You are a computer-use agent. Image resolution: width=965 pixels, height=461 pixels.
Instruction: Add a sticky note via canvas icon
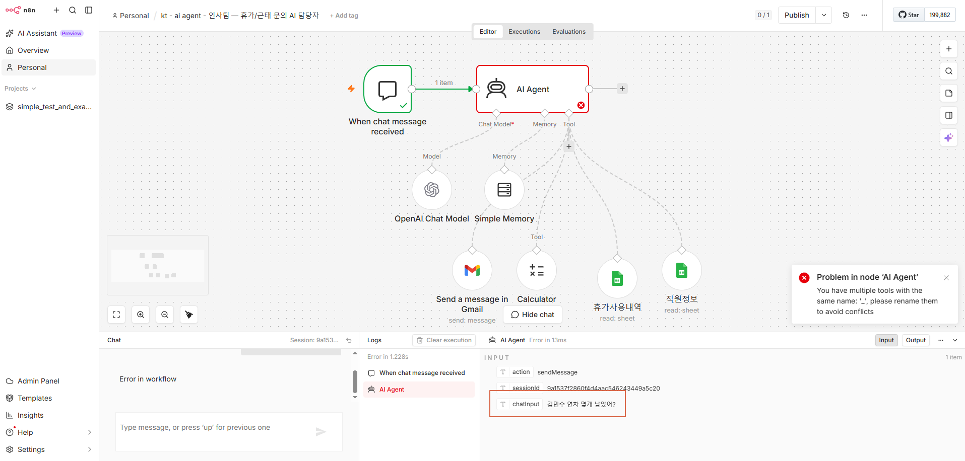point(949,93)
